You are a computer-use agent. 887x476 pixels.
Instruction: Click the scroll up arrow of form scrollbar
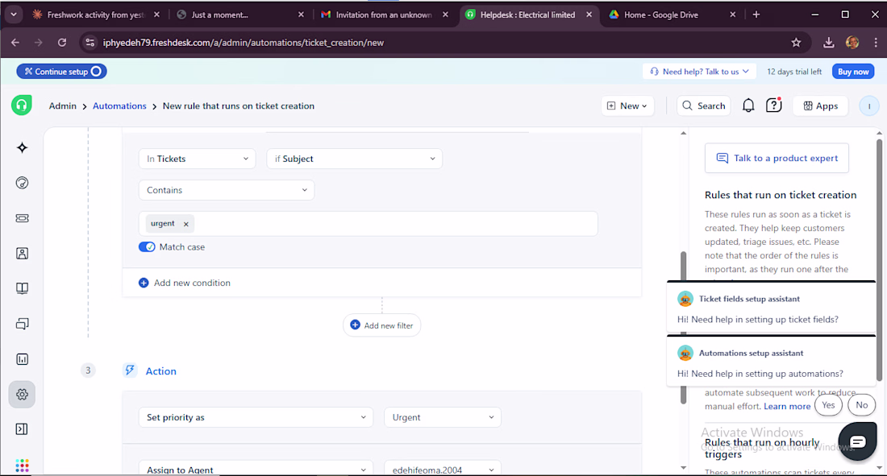(x=683, y=134)
